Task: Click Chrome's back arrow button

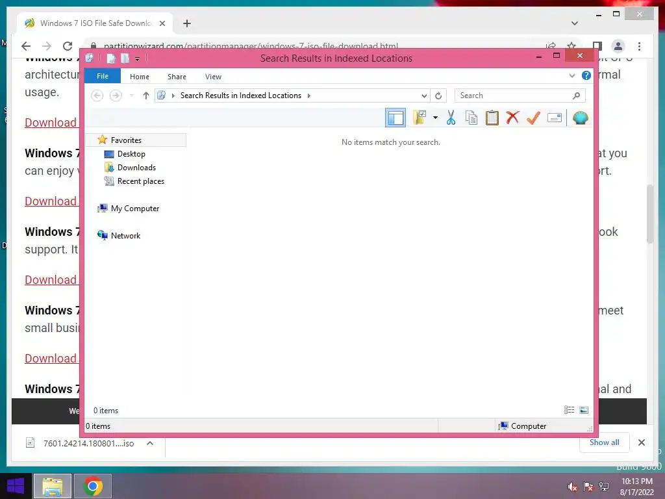Action: (26, 46)
